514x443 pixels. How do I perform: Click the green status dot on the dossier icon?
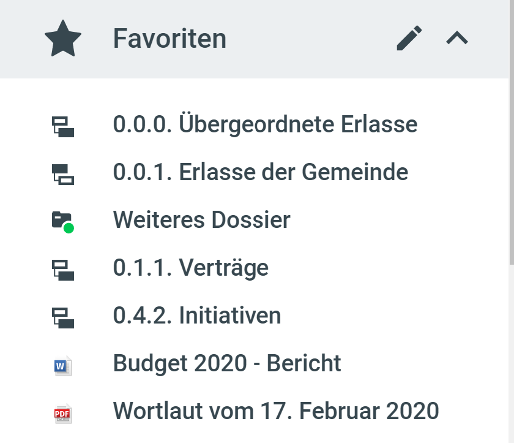69,228
